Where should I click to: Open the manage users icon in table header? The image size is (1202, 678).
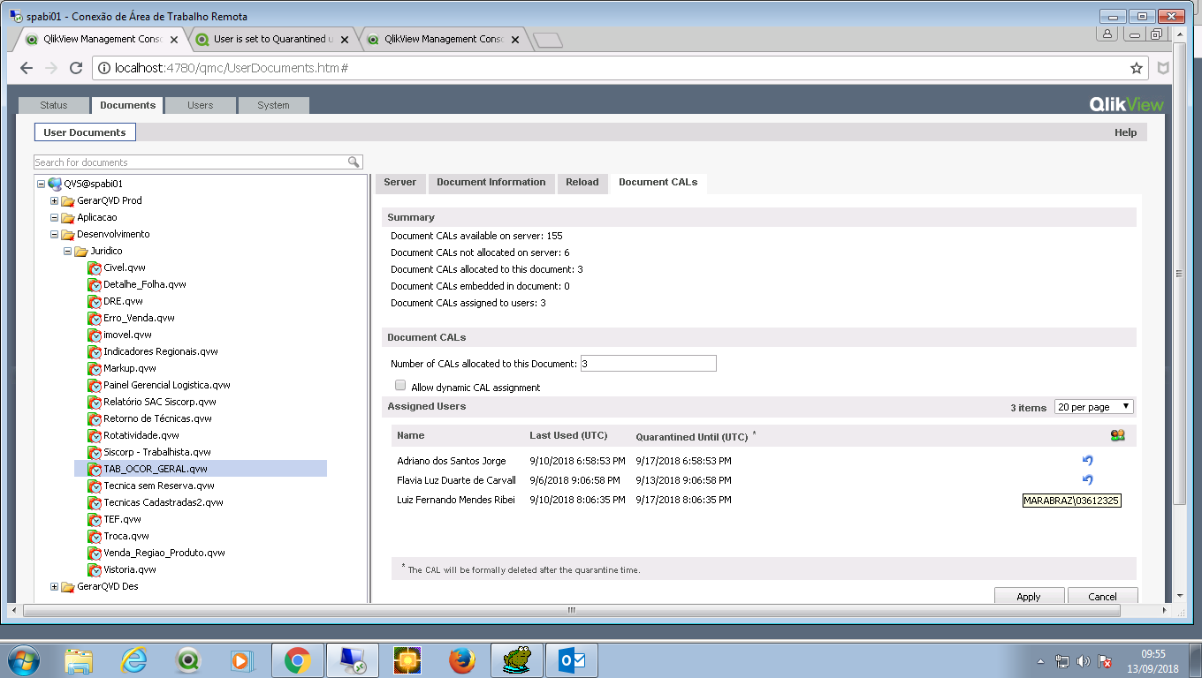[1118, 435]
